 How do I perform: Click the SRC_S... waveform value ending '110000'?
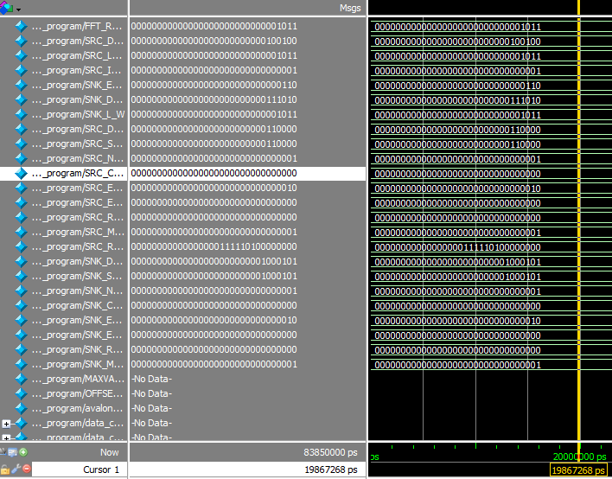(x=457, y=144)
